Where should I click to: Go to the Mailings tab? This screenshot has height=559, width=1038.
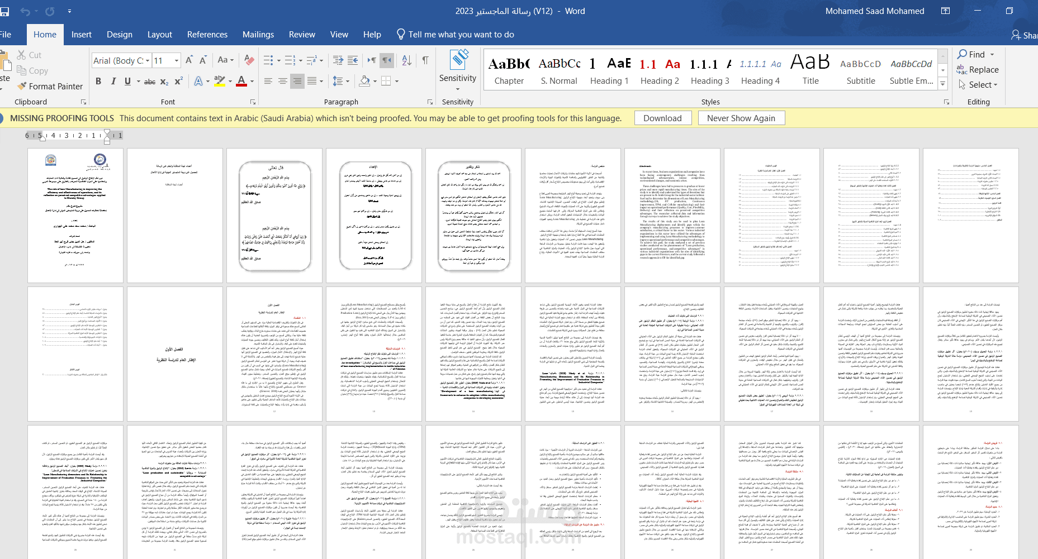(258, 35)
